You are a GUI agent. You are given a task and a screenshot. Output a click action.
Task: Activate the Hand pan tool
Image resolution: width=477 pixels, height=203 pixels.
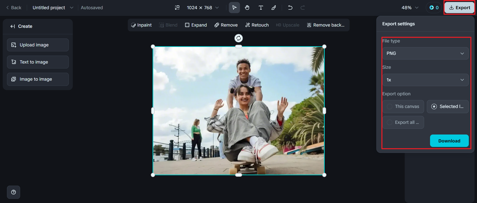point(247,7)
